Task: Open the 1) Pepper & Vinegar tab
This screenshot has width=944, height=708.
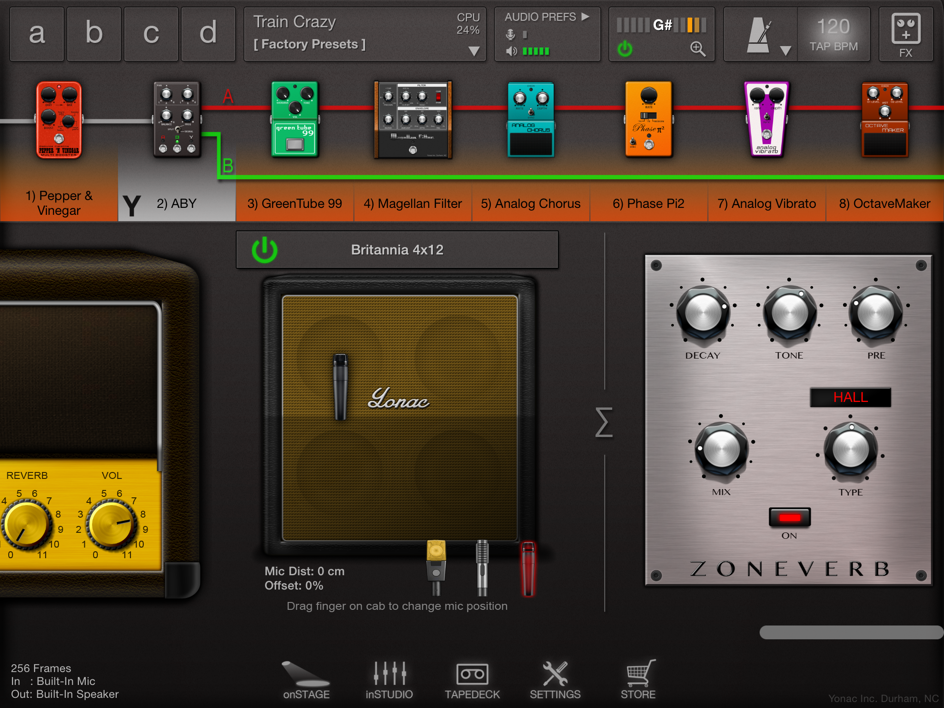Action: tap(59, 203)
